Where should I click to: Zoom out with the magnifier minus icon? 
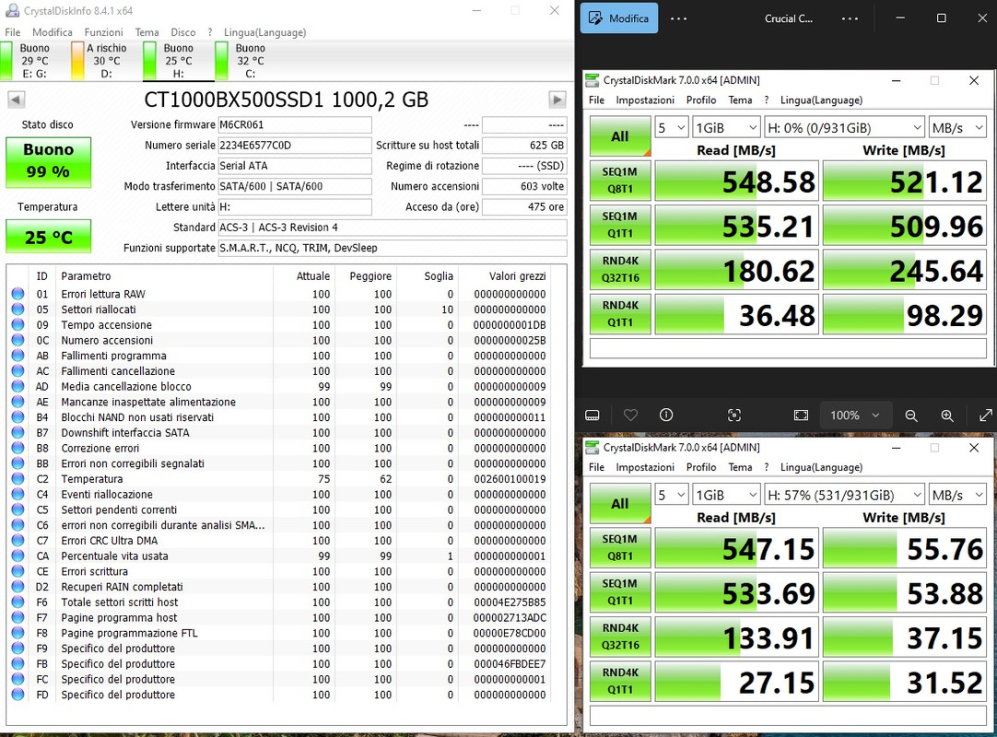(x=911, y=415)
